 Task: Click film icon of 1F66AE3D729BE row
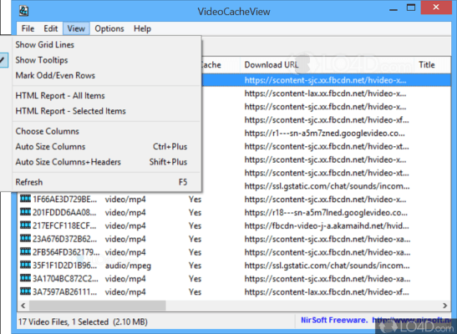click(x=25, y=199)
